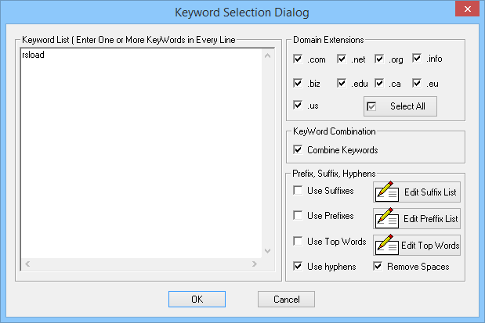Image resolution: width=485 pixels, height=323 pixels.
Task: Uncheck the .us domain extension
Action: click(x=298, y=105)
